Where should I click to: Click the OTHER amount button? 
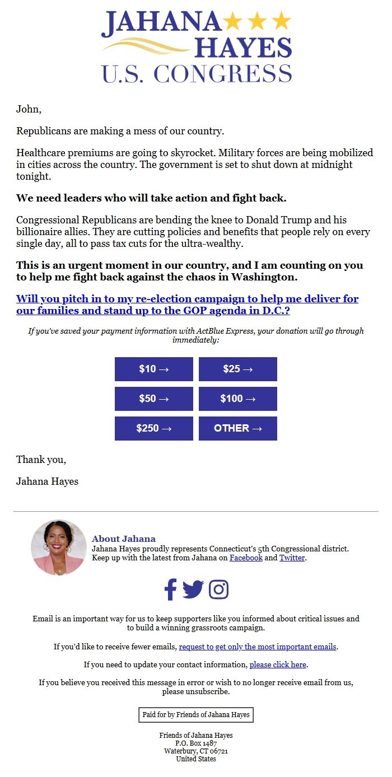coord(238,428)
